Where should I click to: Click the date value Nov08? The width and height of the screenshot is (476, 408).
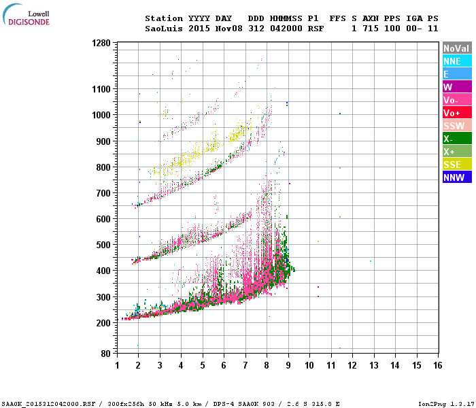[x=229, y=29]
